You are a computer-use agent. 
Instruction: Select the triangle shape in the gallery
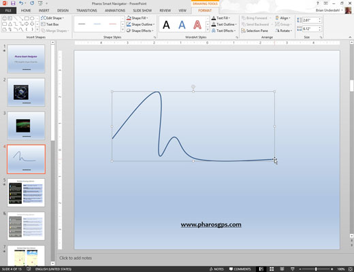pos(10,24)
